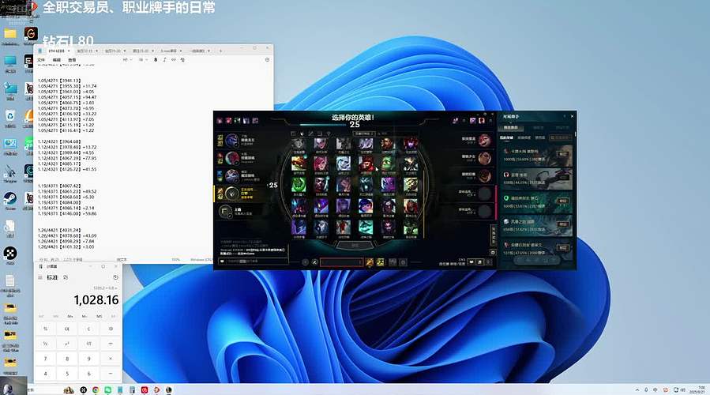Toggle bold formatting in Notepad
This screenshot has height=395, width=710.
156,60
